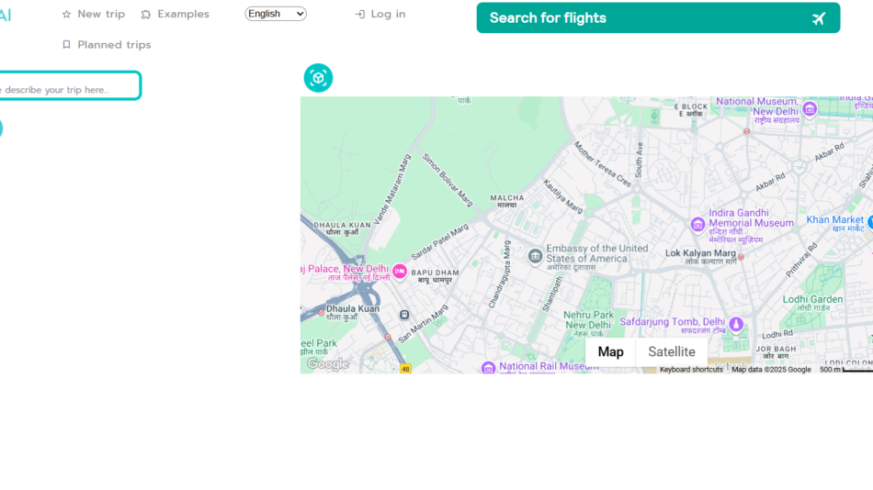The width and height of the screenshot is (873, 490).
Task: Click the Embassy of the United States marker
Action: [x=535, y=255]
